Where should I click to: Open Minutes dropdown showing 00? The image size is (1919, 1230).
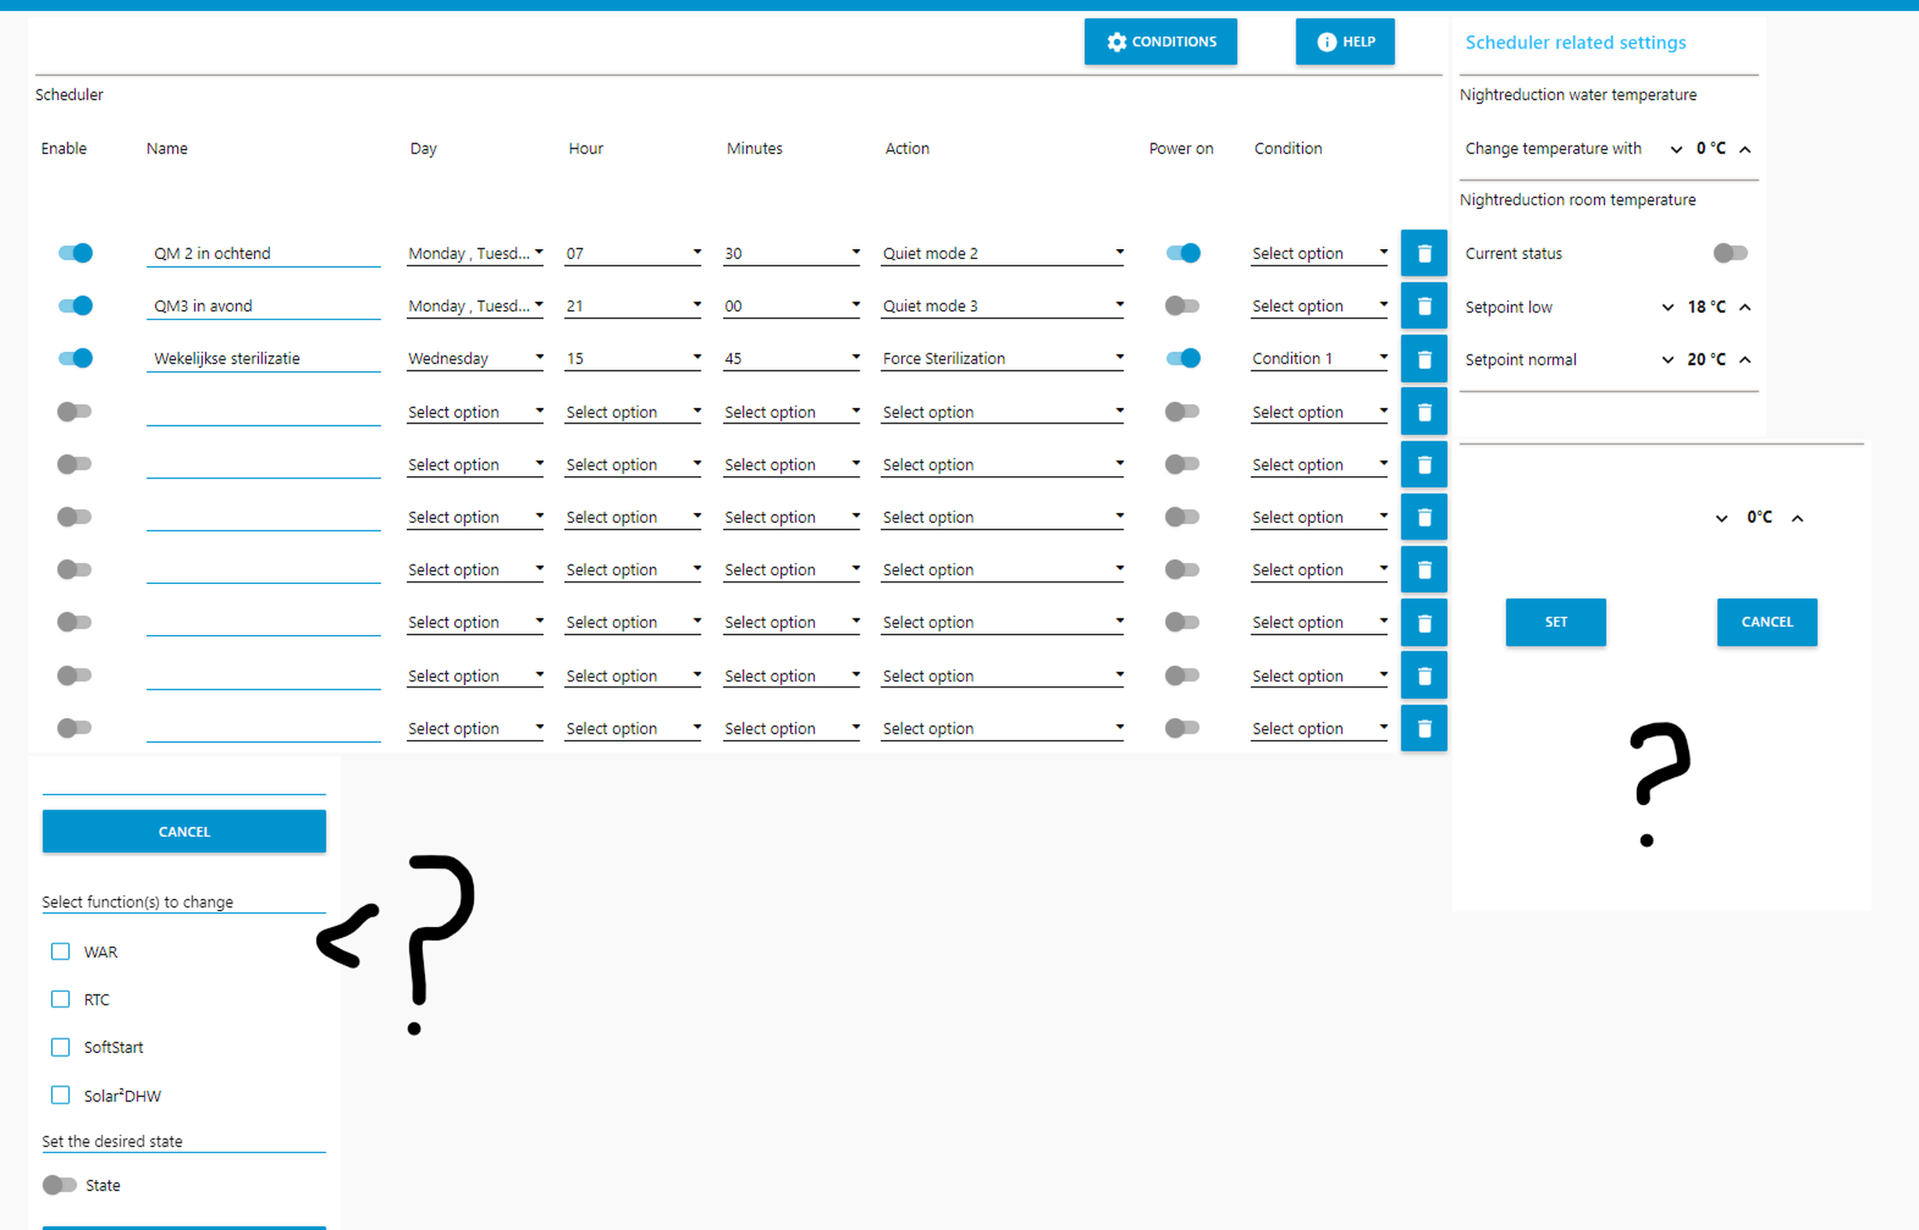click(792, 307)
